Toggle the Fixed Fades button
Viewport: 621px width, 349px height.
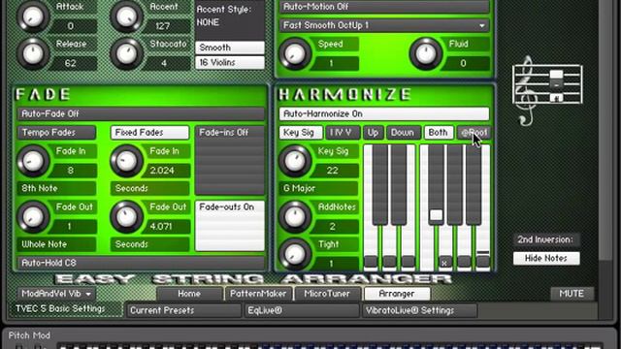[149, 133]
